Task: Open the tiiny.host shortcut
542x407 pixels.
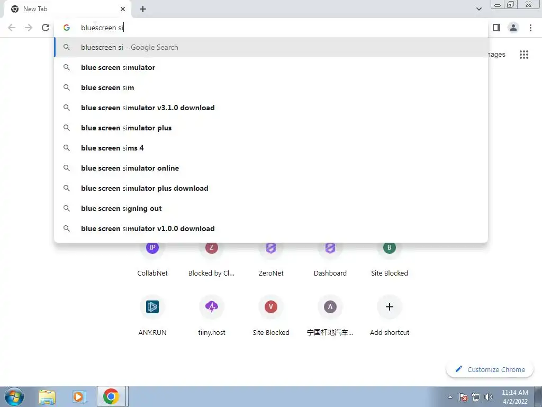Action: (x=212, y=316)
